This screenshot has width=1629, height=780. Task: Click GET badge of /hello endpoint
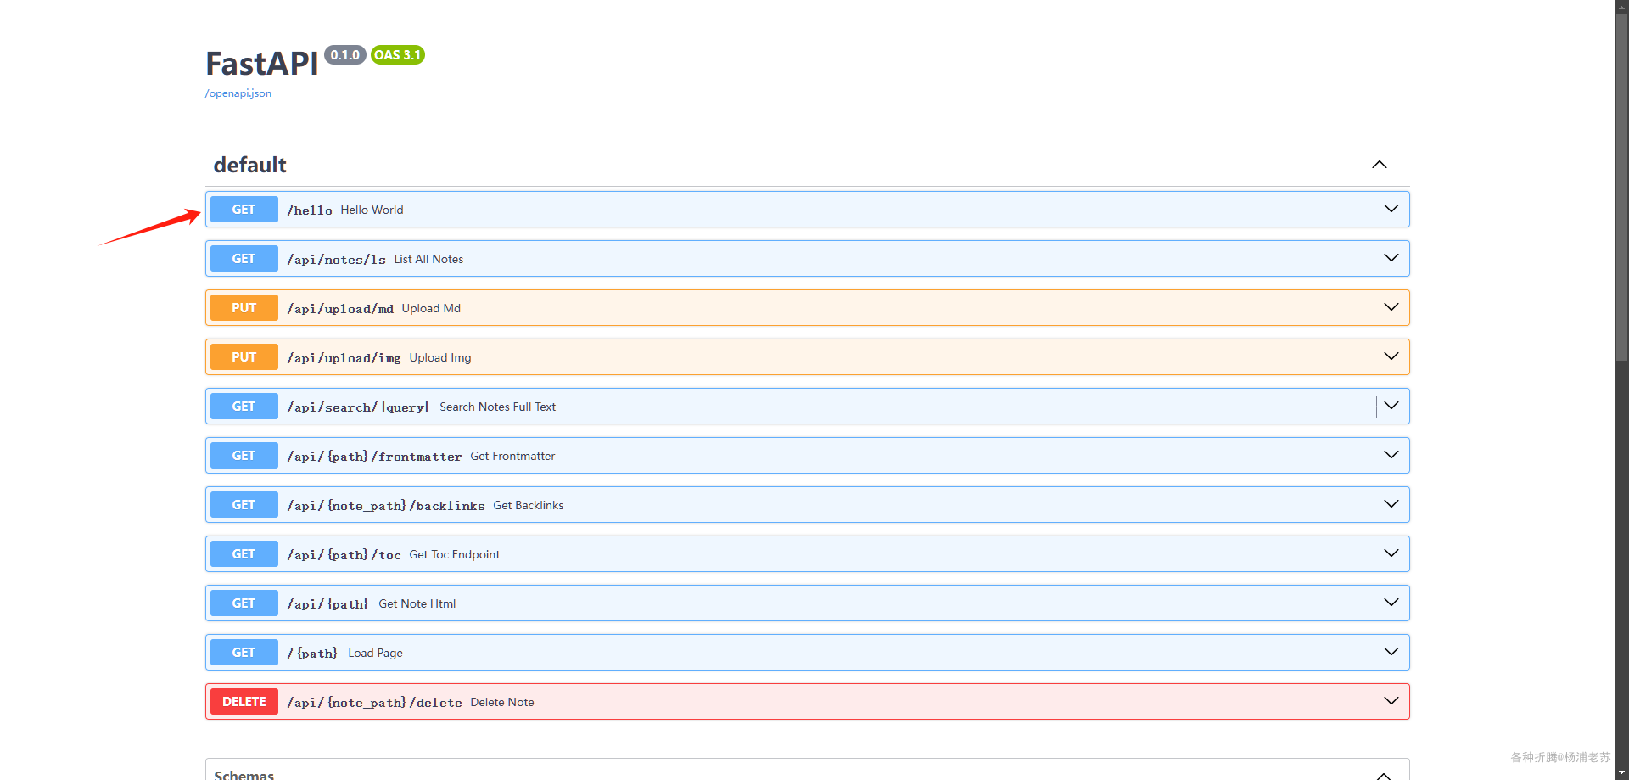pyautogui.click(x=244, y=210)
